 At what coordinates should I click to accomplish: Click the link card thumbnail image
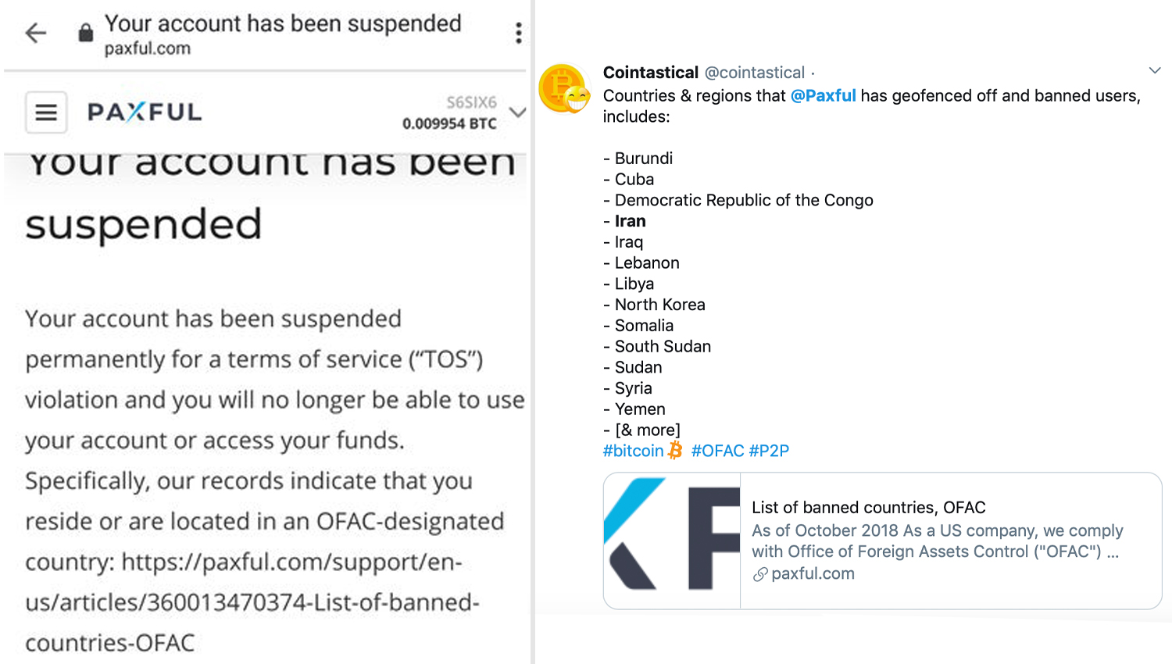point(672,541)
